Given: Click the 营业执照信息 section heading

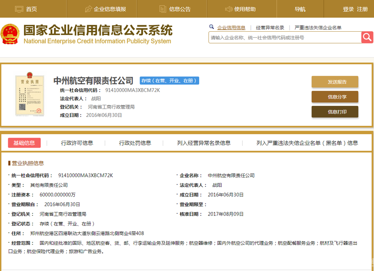Looking at the screenshot, I should [28, 163].
